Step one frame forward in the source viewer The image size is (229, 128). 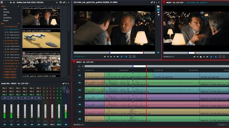114,57
